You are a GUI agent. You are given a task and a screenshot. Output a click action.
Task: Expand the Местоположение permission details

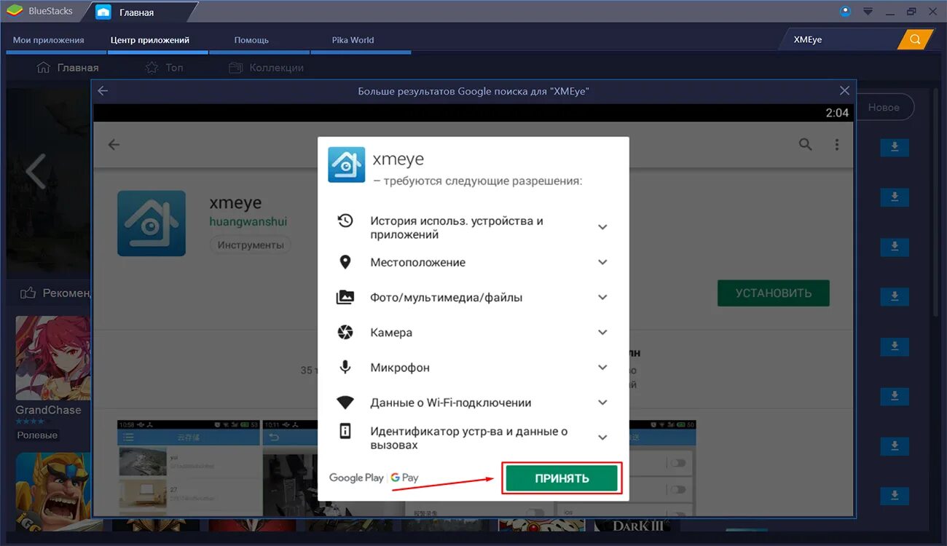click(602, 262)
